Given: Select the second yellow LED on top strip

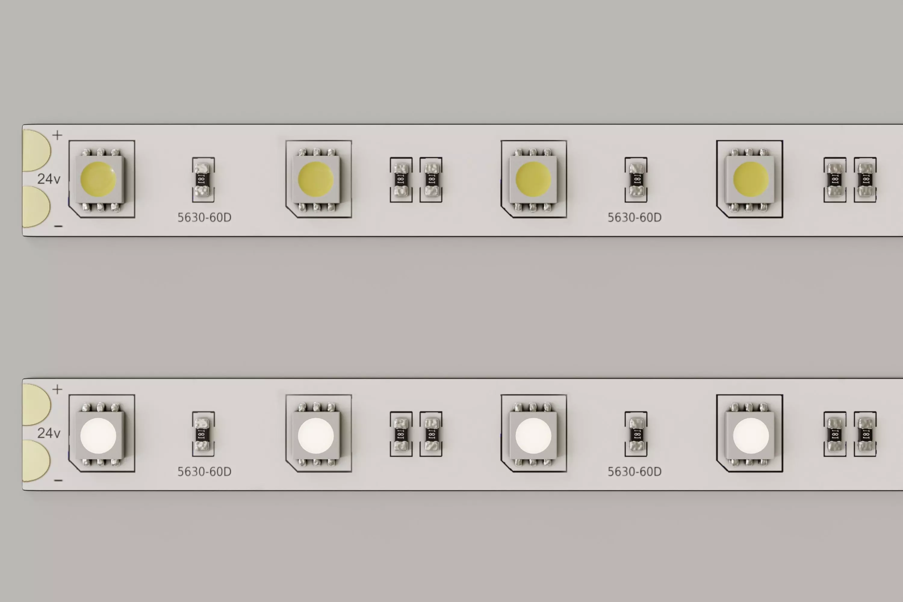Looking at the screenshot, I should tap(316, 180).
